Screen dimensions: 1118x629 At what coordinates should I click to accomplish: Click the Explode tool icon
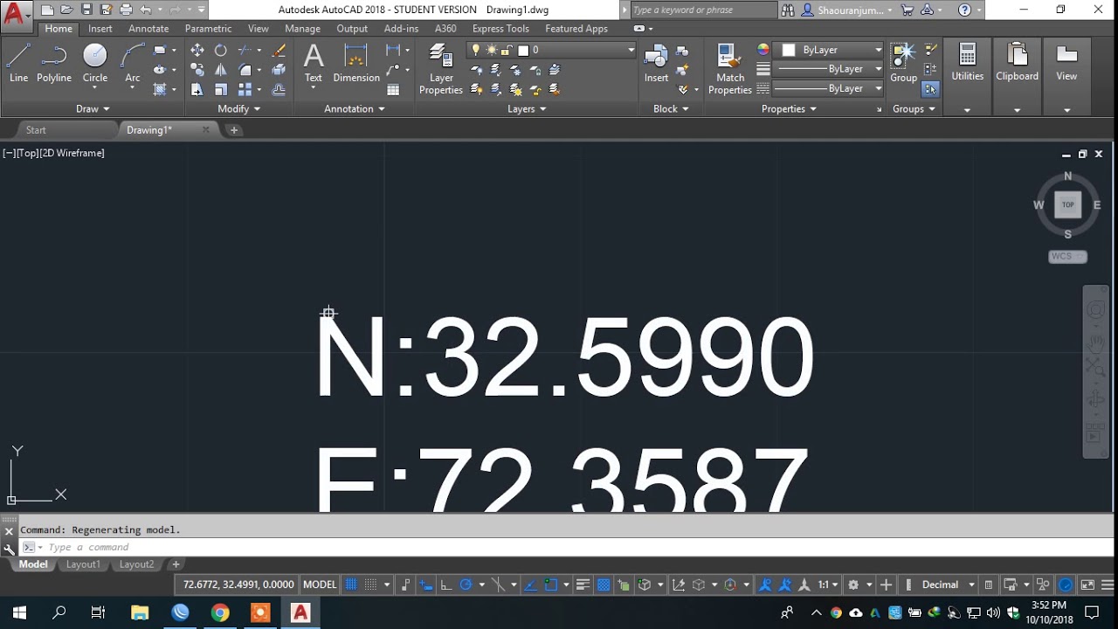coord(279,70)
